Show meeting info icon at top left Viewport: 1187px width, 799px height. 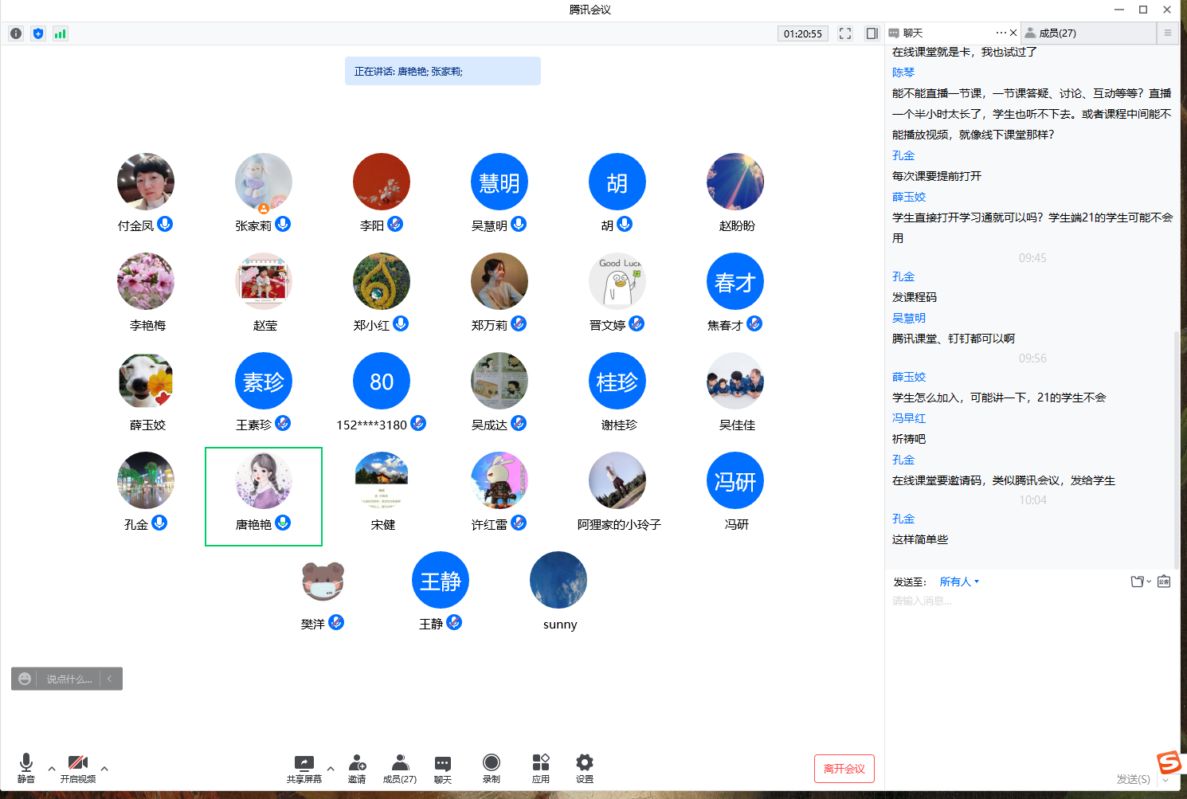(x=16, y=33)
